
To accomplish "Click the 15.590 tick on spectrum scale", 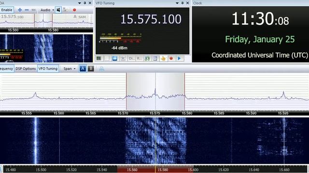I will coord(251,113).
